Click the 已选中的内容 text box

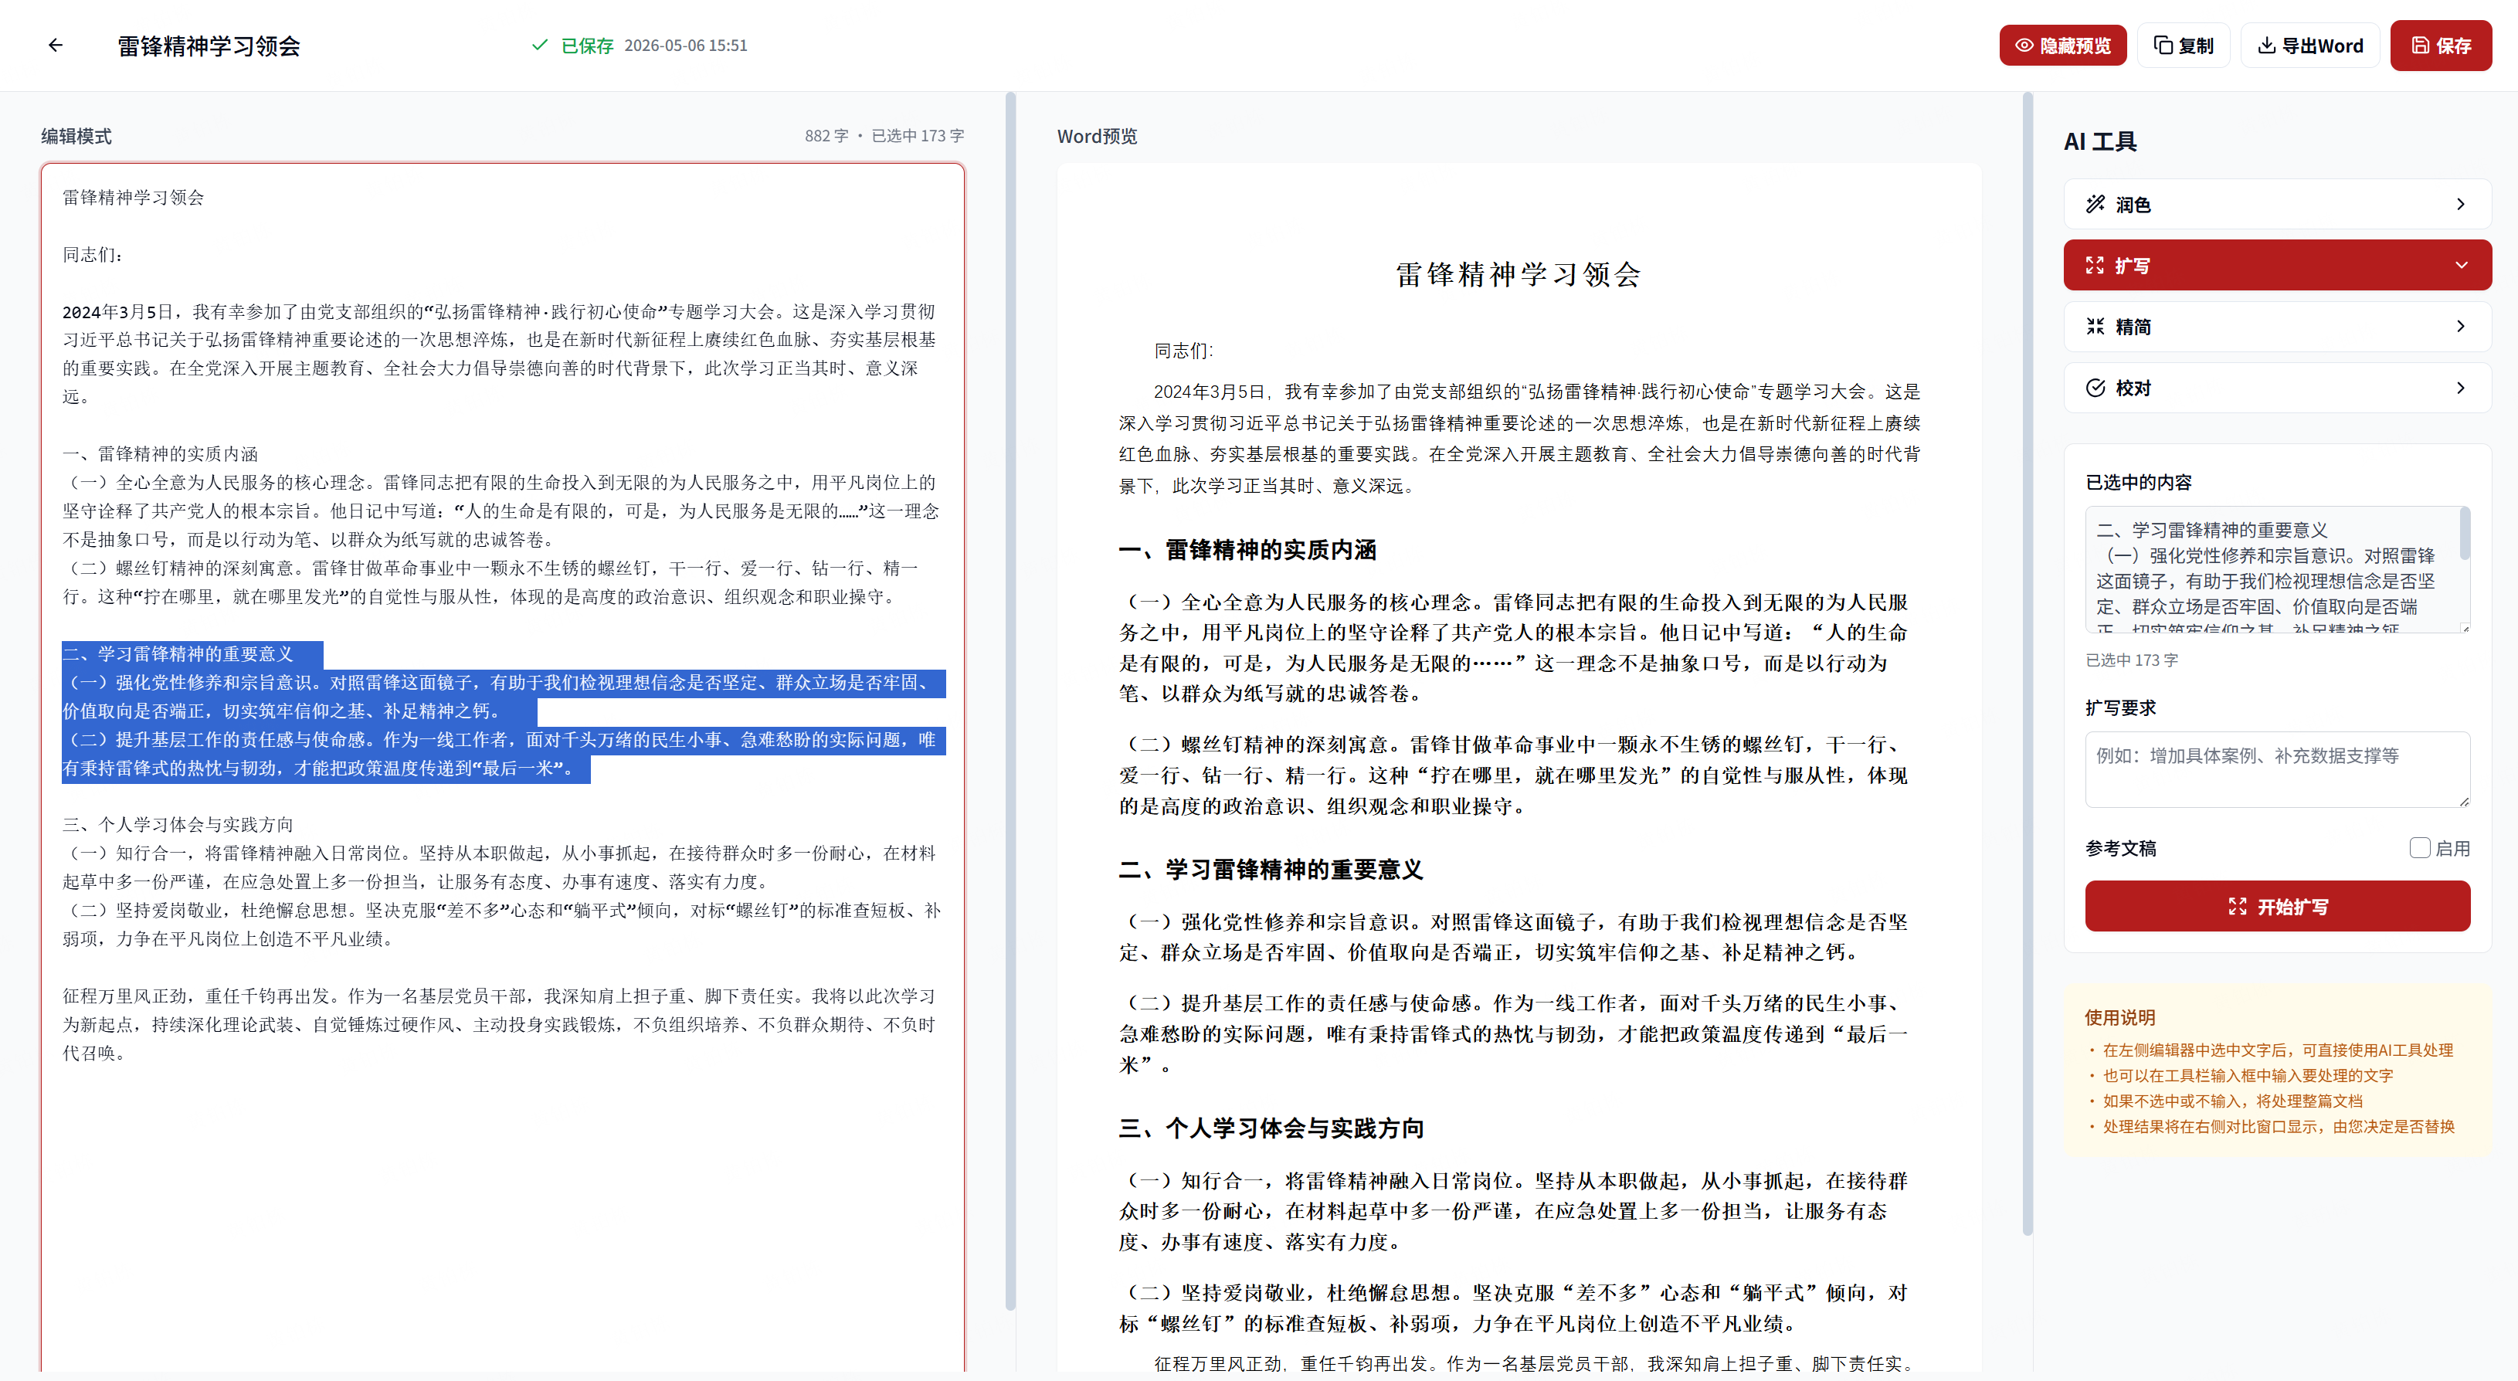(x=2276, y=570)
